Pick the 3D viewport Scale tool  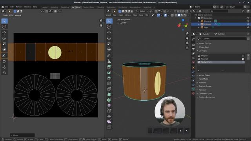coord(109,44)
